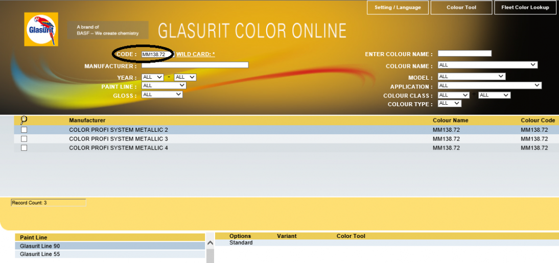Open Setting / Language
This screenshot has height=263, width=559.
(x=398, y=8)
